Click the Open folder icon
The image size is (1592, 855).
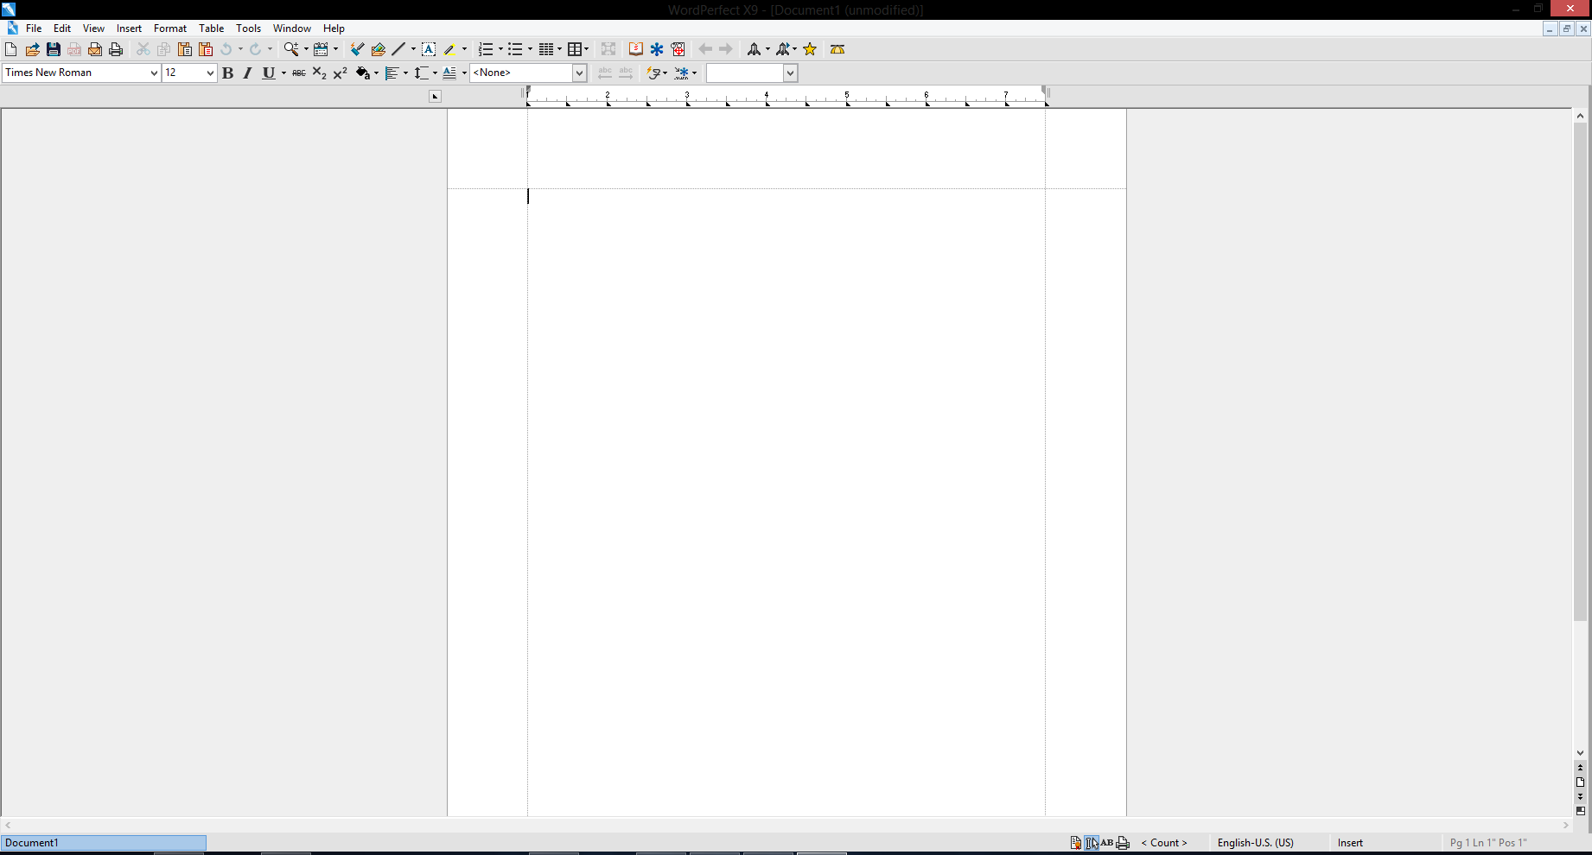(x=33, y=49)
